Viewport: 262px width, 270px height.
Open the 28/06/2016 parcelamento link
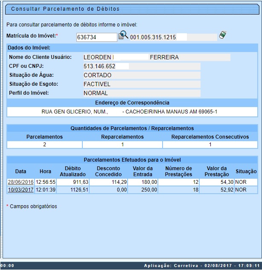20,182
